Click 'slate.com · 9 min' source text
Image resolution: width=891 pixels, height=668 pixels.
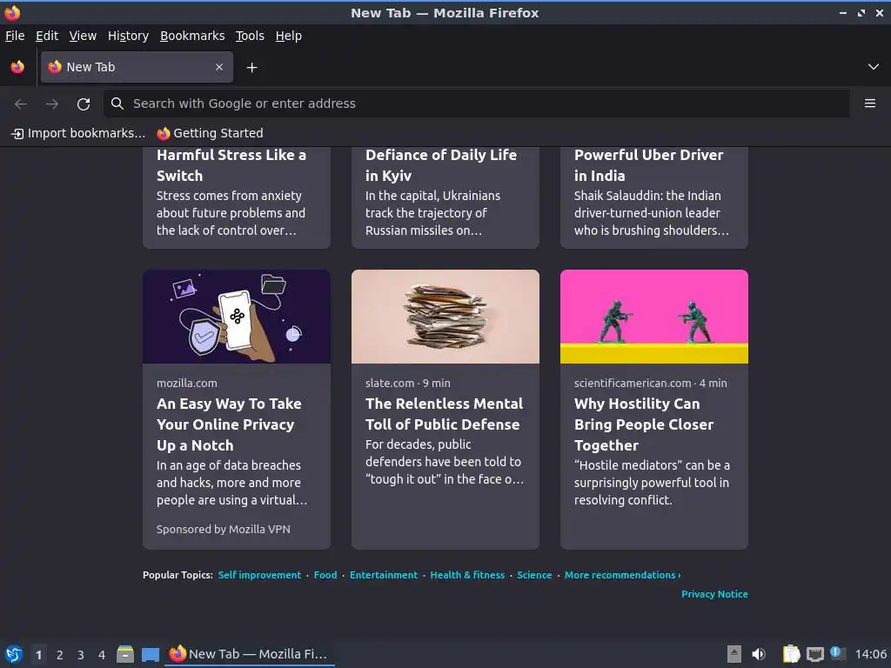pos(408,384)
